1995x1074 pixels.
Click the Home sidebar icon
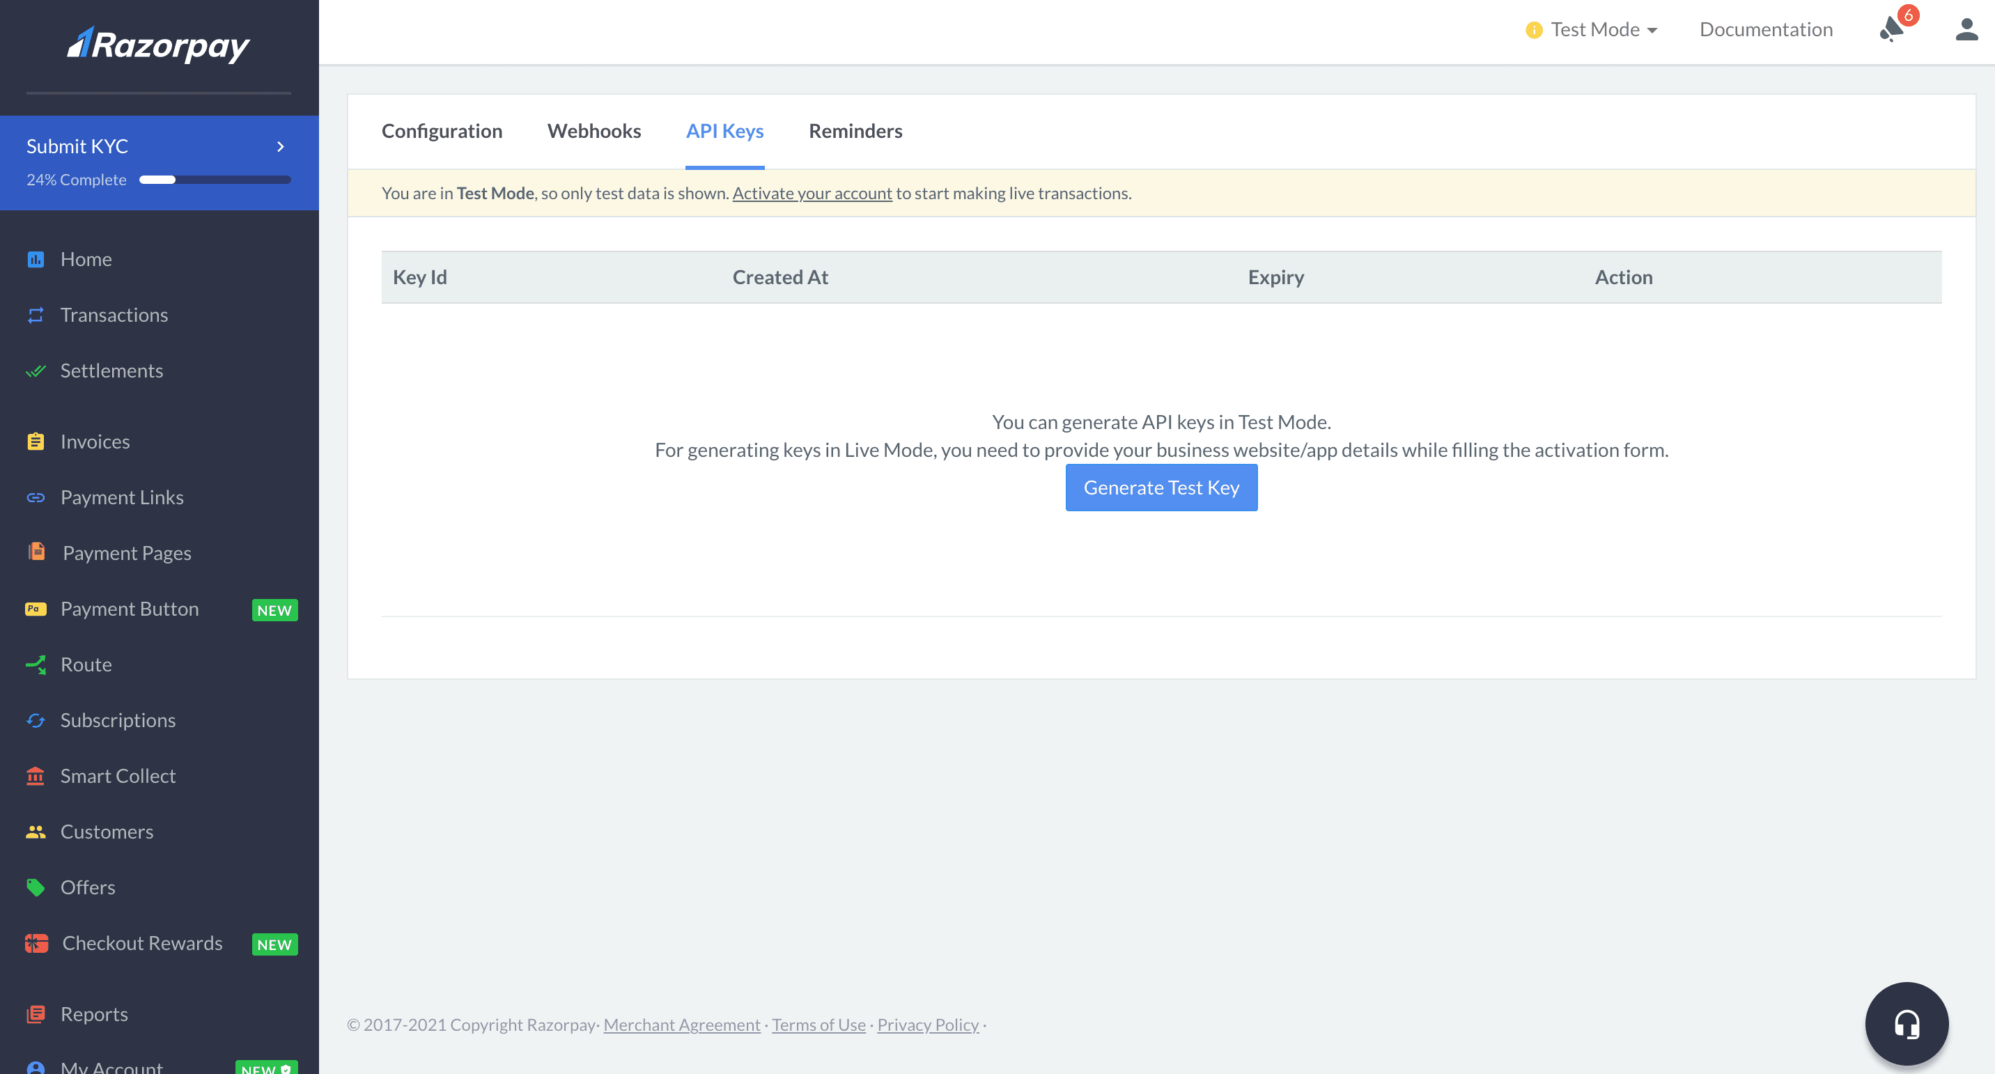pos(36,259)
